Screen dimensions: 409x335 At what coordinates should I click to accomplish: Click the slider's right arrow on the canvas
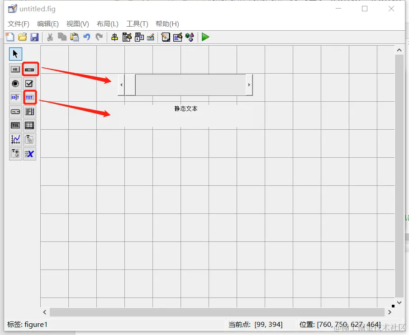tap(249, 85)
